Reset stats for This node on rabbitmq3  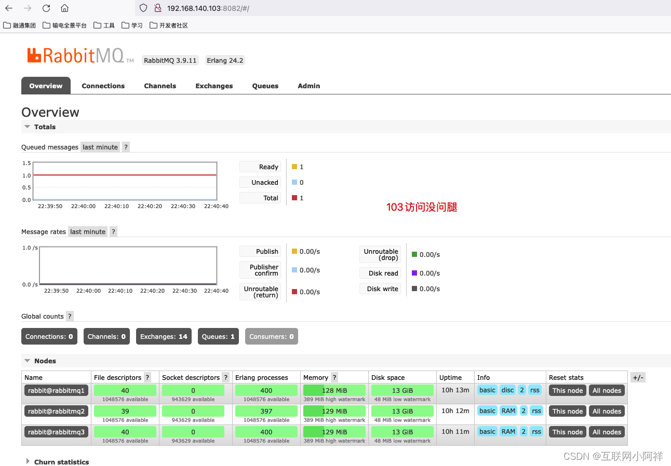pos(568,432)
